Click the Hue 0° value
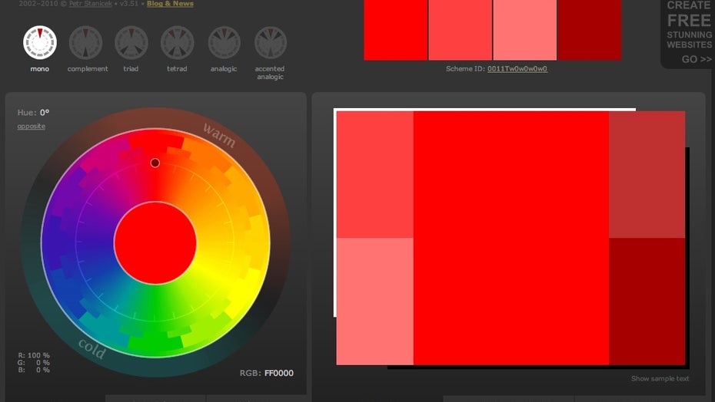 coord(45,113)
